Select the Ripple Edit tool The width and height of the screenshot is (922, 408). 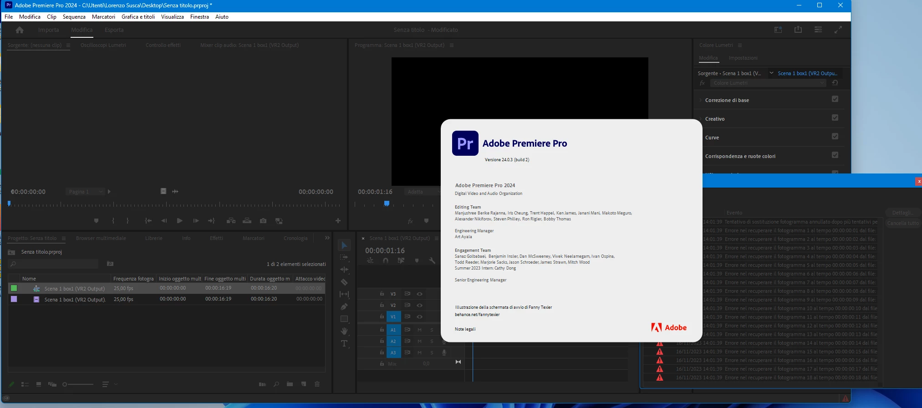tap(344, 270)
